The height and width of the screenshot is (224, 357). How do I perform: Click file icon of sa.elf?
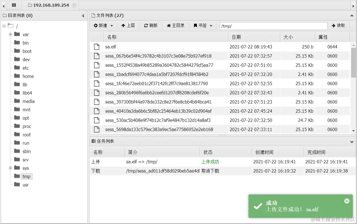pyautogui.click(x=97, y=47)
